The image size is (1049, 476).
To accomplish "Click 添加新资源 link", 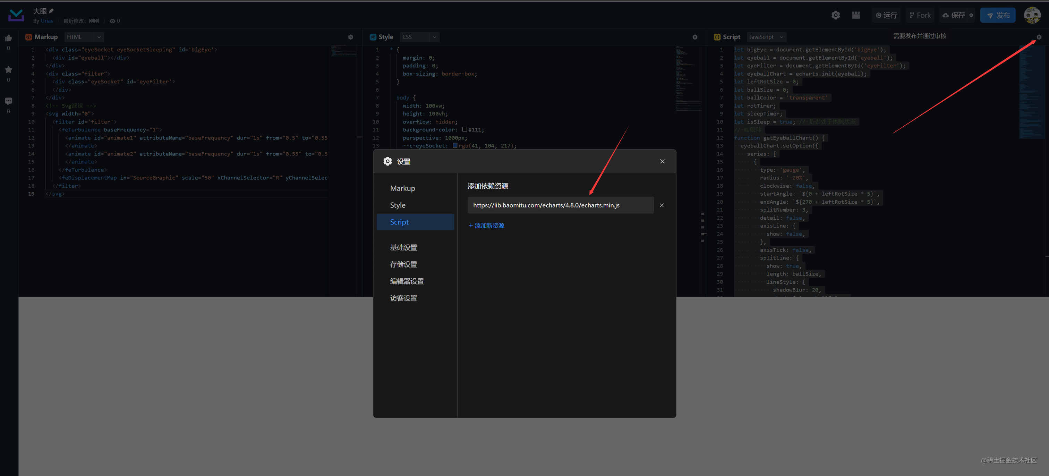I will click(x=487, y=226).
